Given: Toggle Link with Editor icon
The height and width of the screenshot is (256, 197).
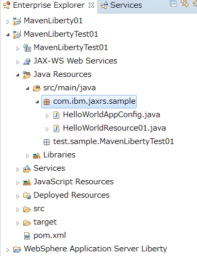Looking at the screenshot, I should pyautogui.click(x=185, y=4).
